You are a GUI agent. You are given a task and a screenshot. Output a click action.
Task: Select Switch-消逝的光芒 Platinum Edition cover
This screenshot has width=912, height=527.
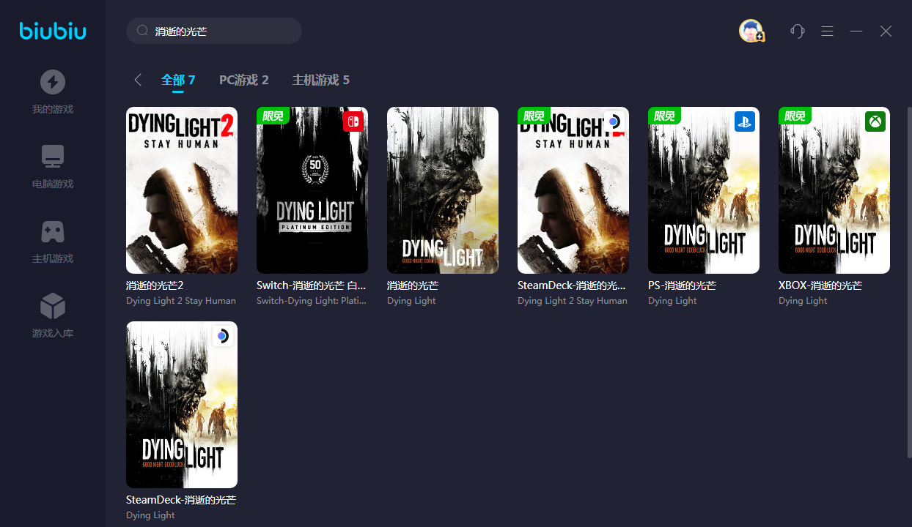[312, 190]
